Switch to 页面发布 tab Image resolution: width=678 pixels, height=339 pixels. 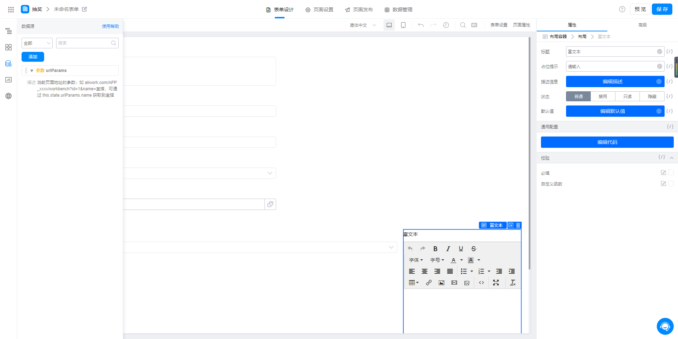point(359,10)
